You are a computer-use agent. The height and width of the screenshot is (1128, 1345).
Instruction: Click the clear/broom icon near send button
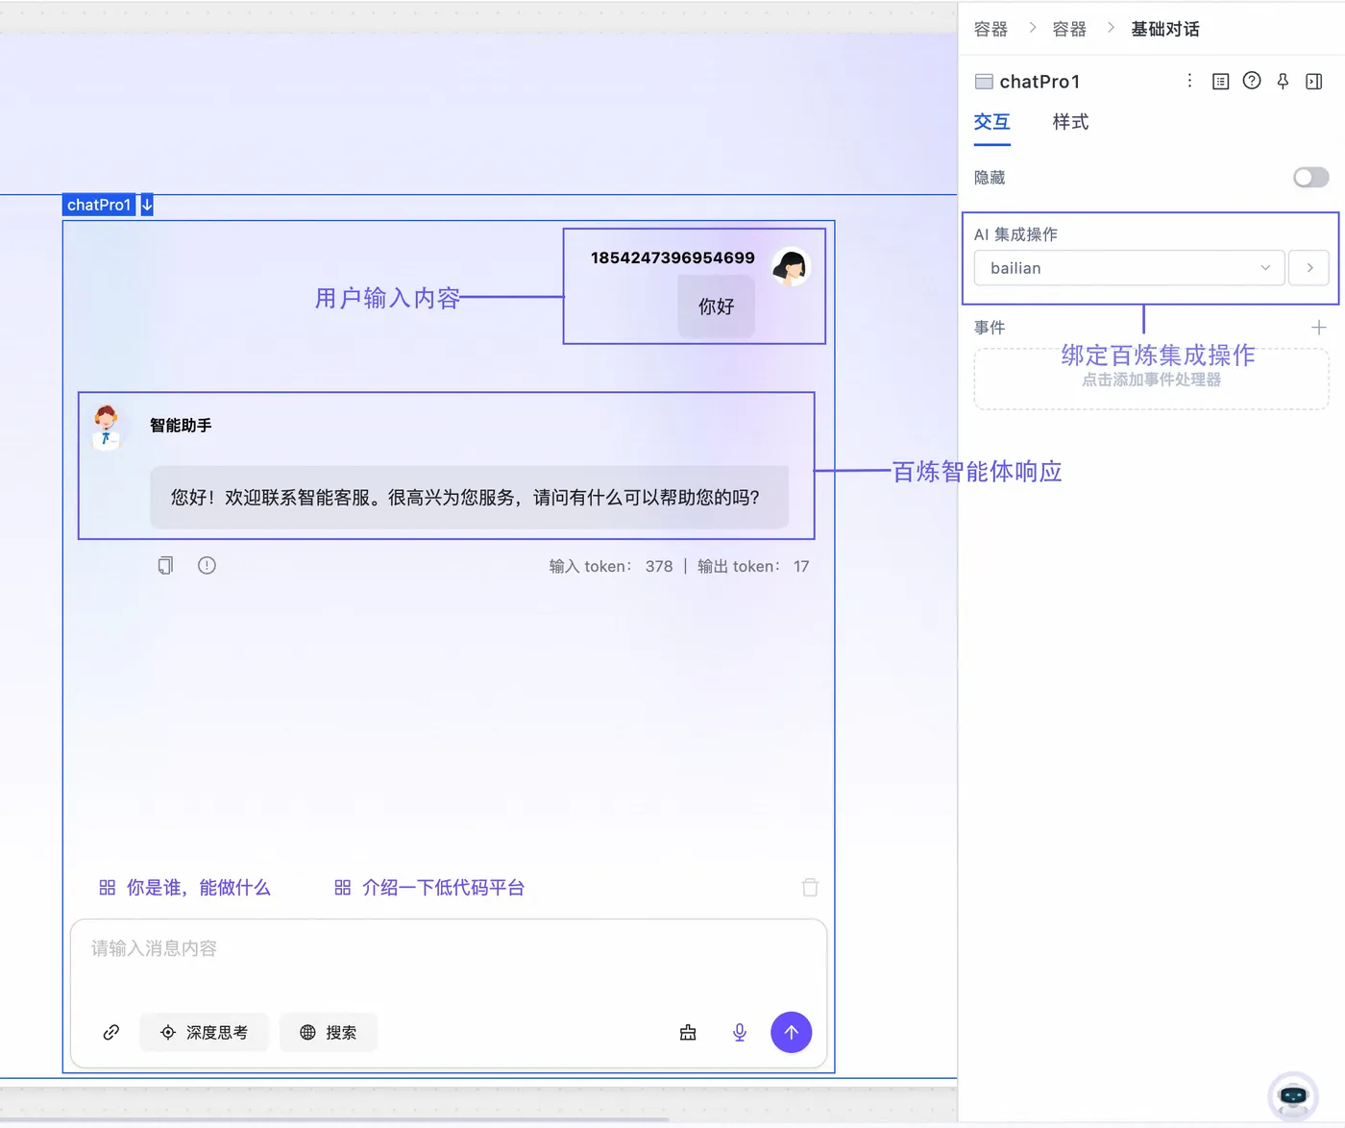tap(688, 1032)
